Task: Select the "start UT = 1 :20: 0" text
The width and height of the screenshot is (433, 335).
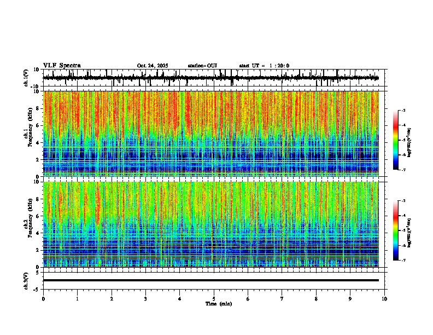Action: 264,66
